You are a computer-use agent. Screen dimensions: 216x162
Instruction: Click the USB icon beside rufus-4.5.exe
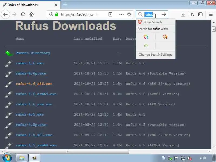pyautogui.click(x=9, y=115)
